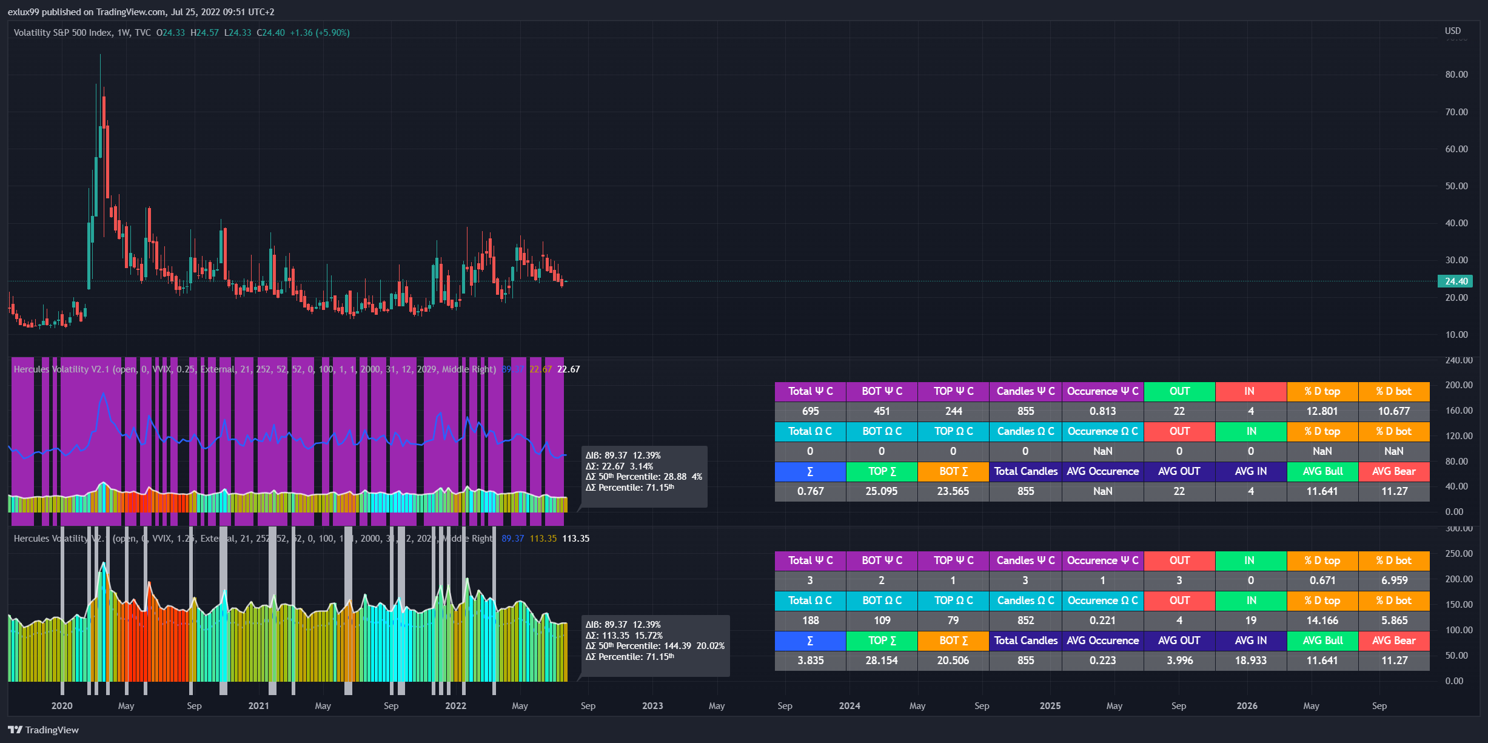Click the 2023 label on time axis
Screen dimensions: 1488x743
(x=652, y=706)
